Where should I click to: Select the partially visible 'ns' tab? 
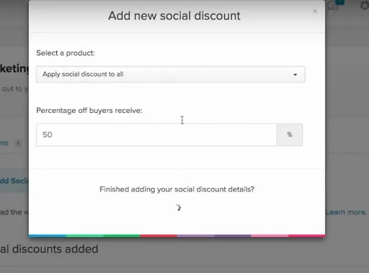(x=4, y=143)
